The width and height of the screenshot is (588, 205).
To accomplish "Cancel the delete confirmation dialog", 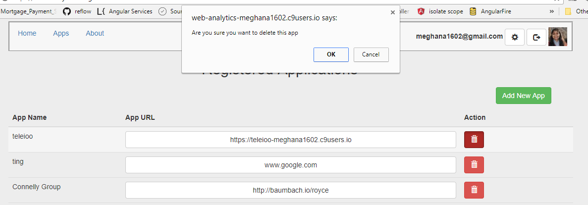I will coord(371,54).
